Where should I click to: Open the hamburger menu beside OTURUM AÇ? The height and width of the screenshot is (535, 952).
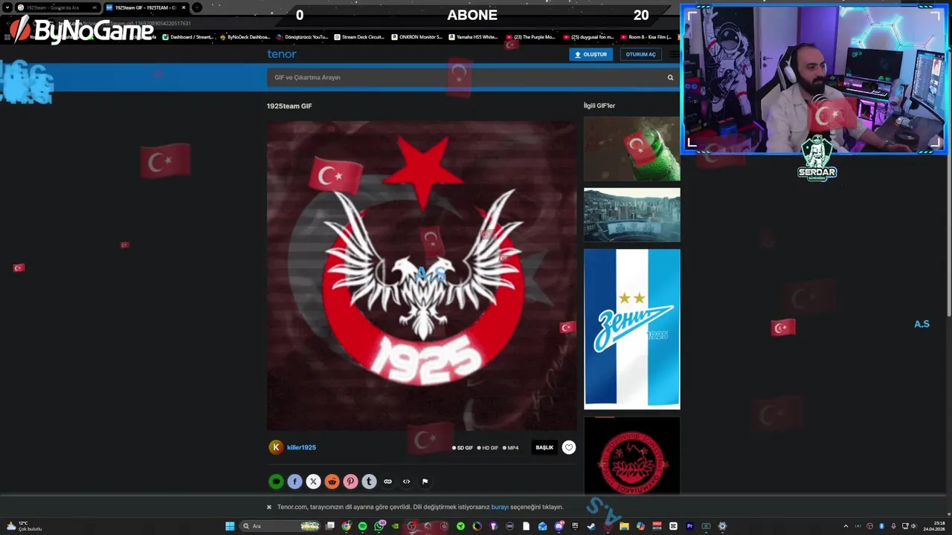click(x=673, y=54)
